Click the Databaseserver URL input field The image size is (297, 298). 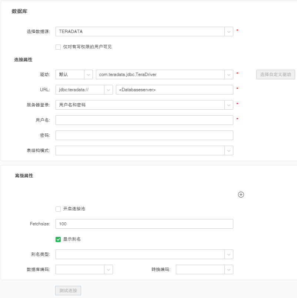(174, 90)
